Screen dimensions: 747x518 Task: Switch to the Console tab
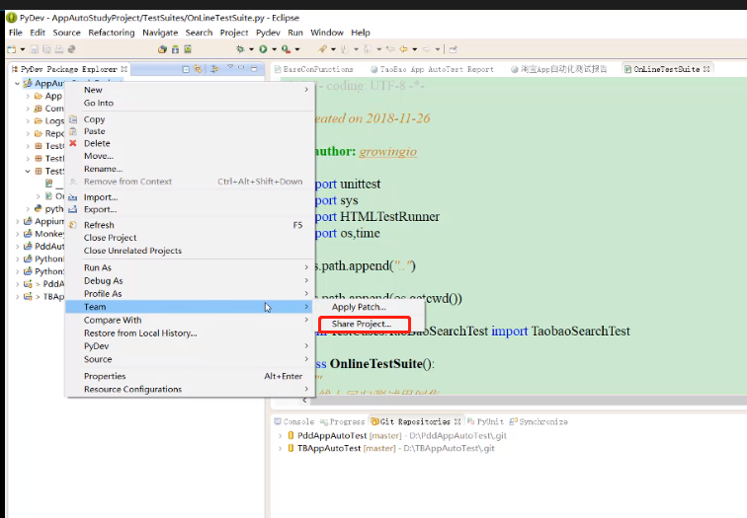point(294,421)
